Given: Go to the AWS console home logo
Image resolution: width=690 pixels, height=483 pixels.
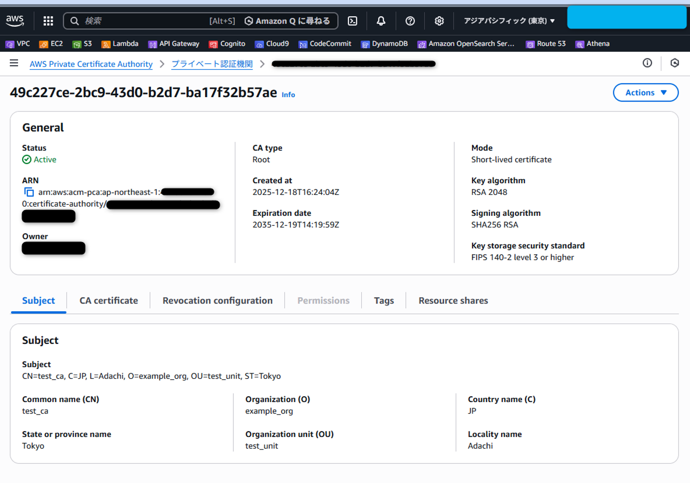Looking at the screenshot, I should pyautogui.click(x=15, y=21).
